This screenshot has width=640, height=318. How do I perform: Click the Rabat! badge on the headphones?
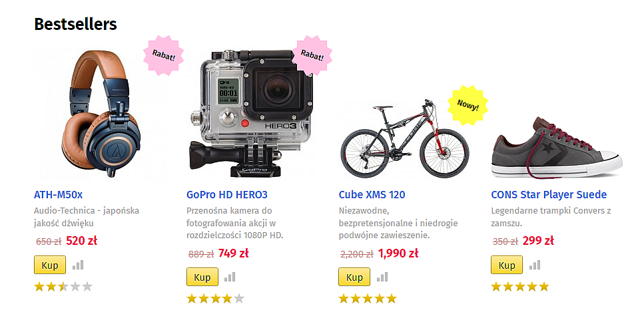pos(164,55)
